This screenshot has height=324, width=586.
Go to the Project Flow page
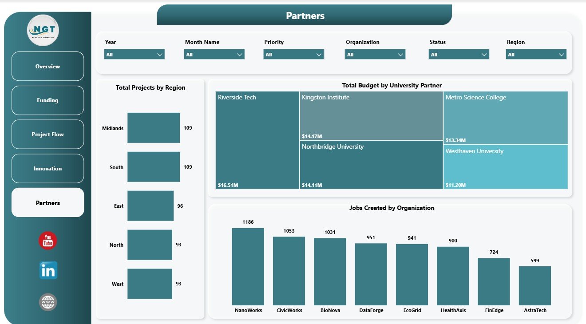tap(48, 134)
